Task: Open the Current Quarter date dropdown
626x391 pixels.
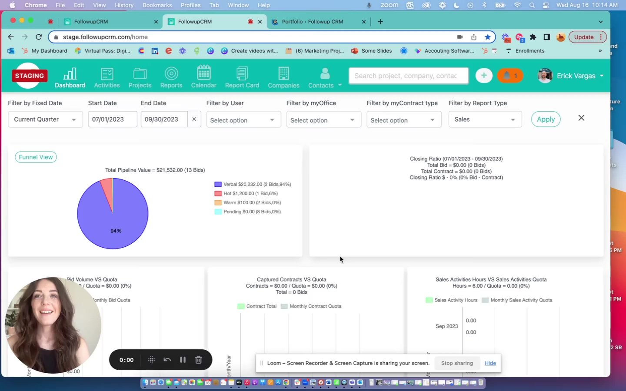Action: (45, 119)
